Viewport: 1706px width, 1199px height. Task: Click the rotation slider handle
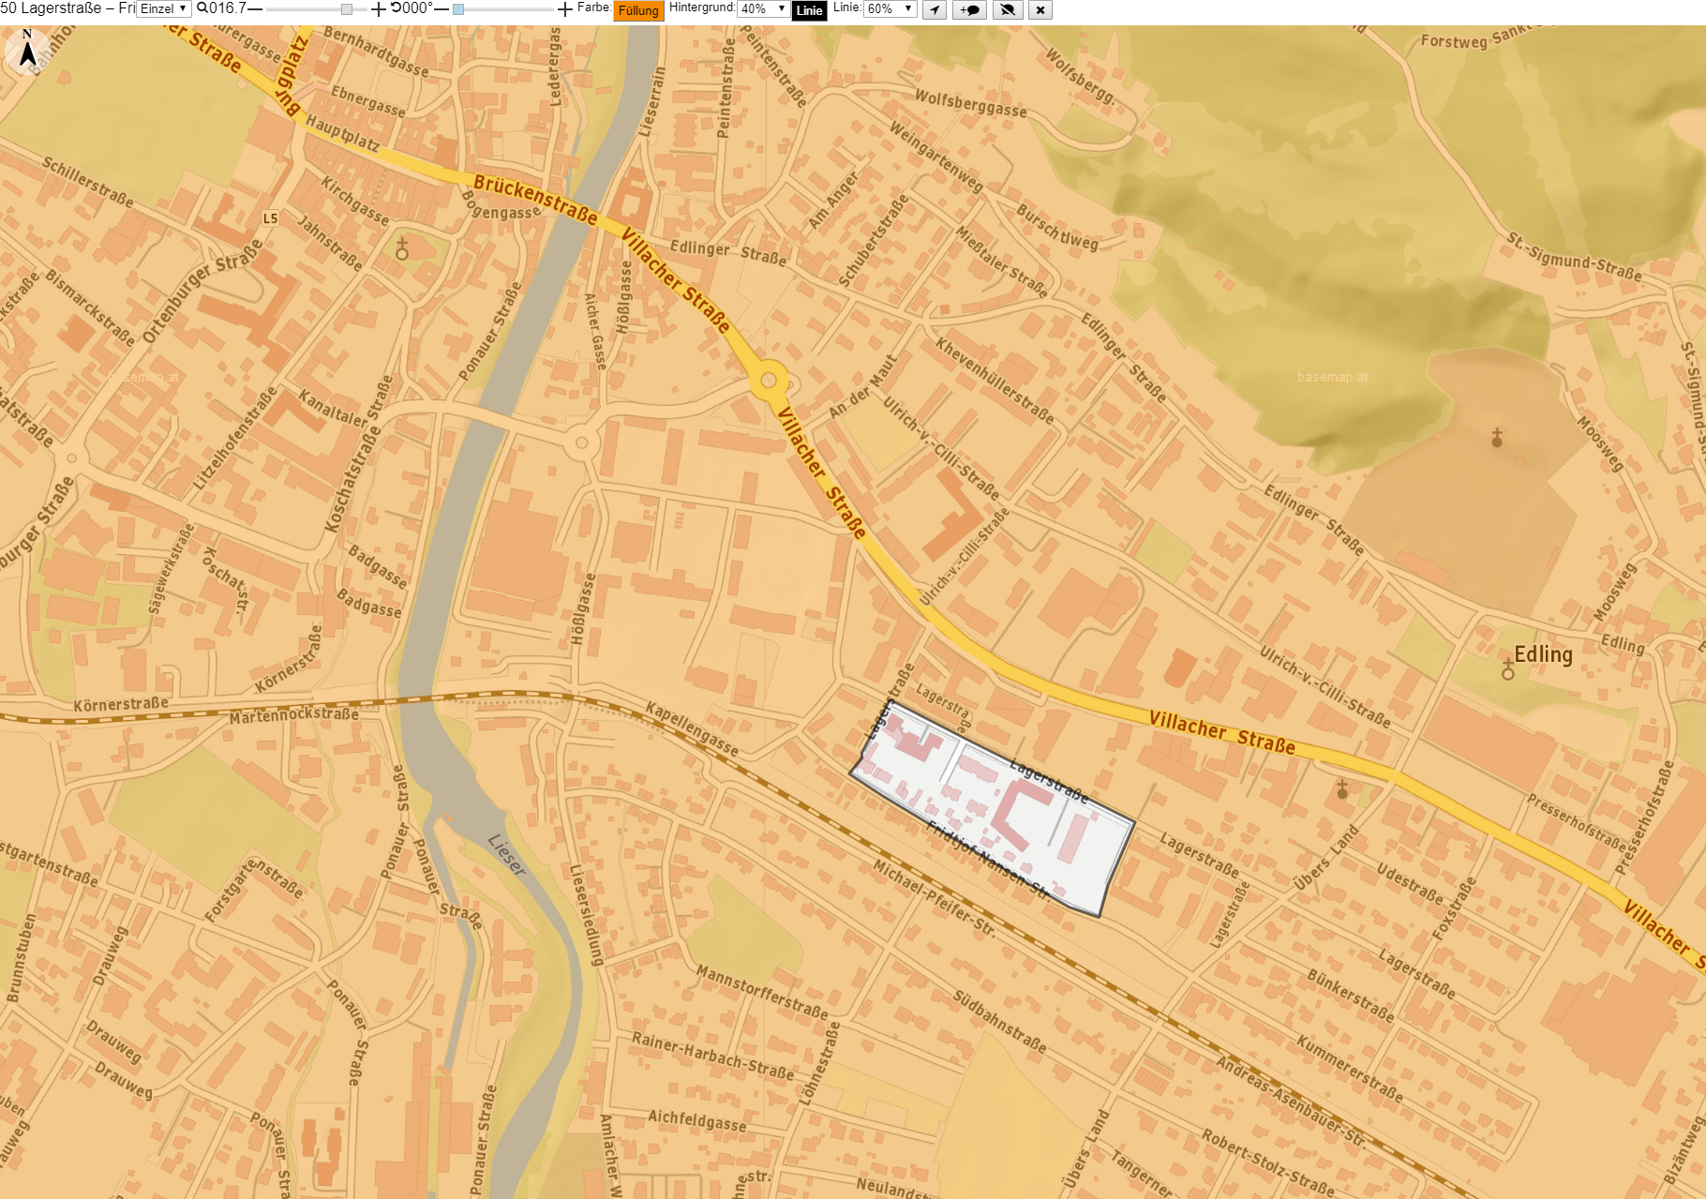pyautogui.click(x=458, y=9)
